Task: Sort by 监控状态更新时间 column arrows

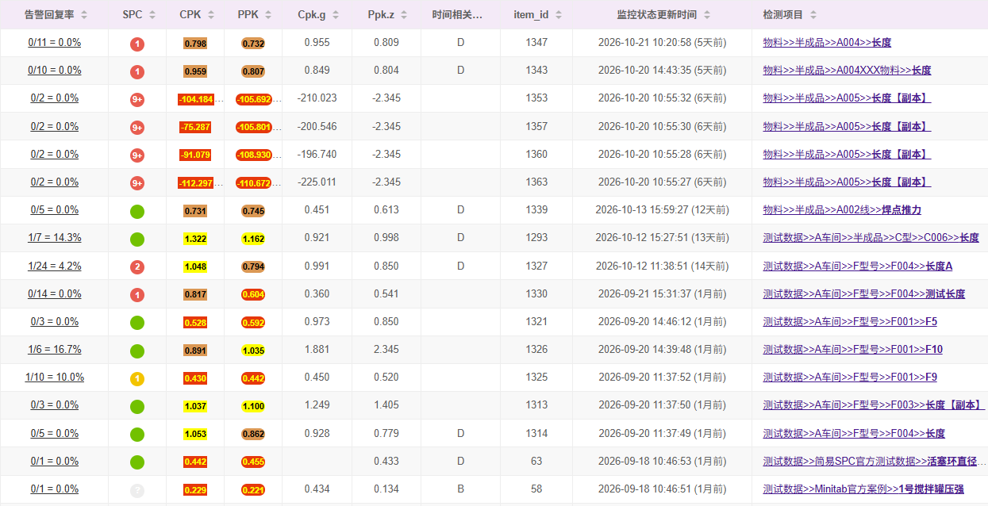Action: click(x=707, y=15)
